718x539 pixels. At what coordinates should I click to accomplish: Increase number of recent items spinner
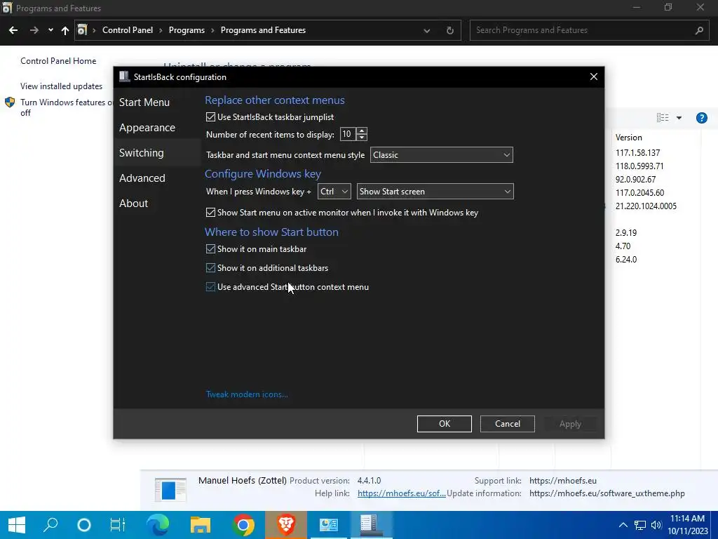362,131
